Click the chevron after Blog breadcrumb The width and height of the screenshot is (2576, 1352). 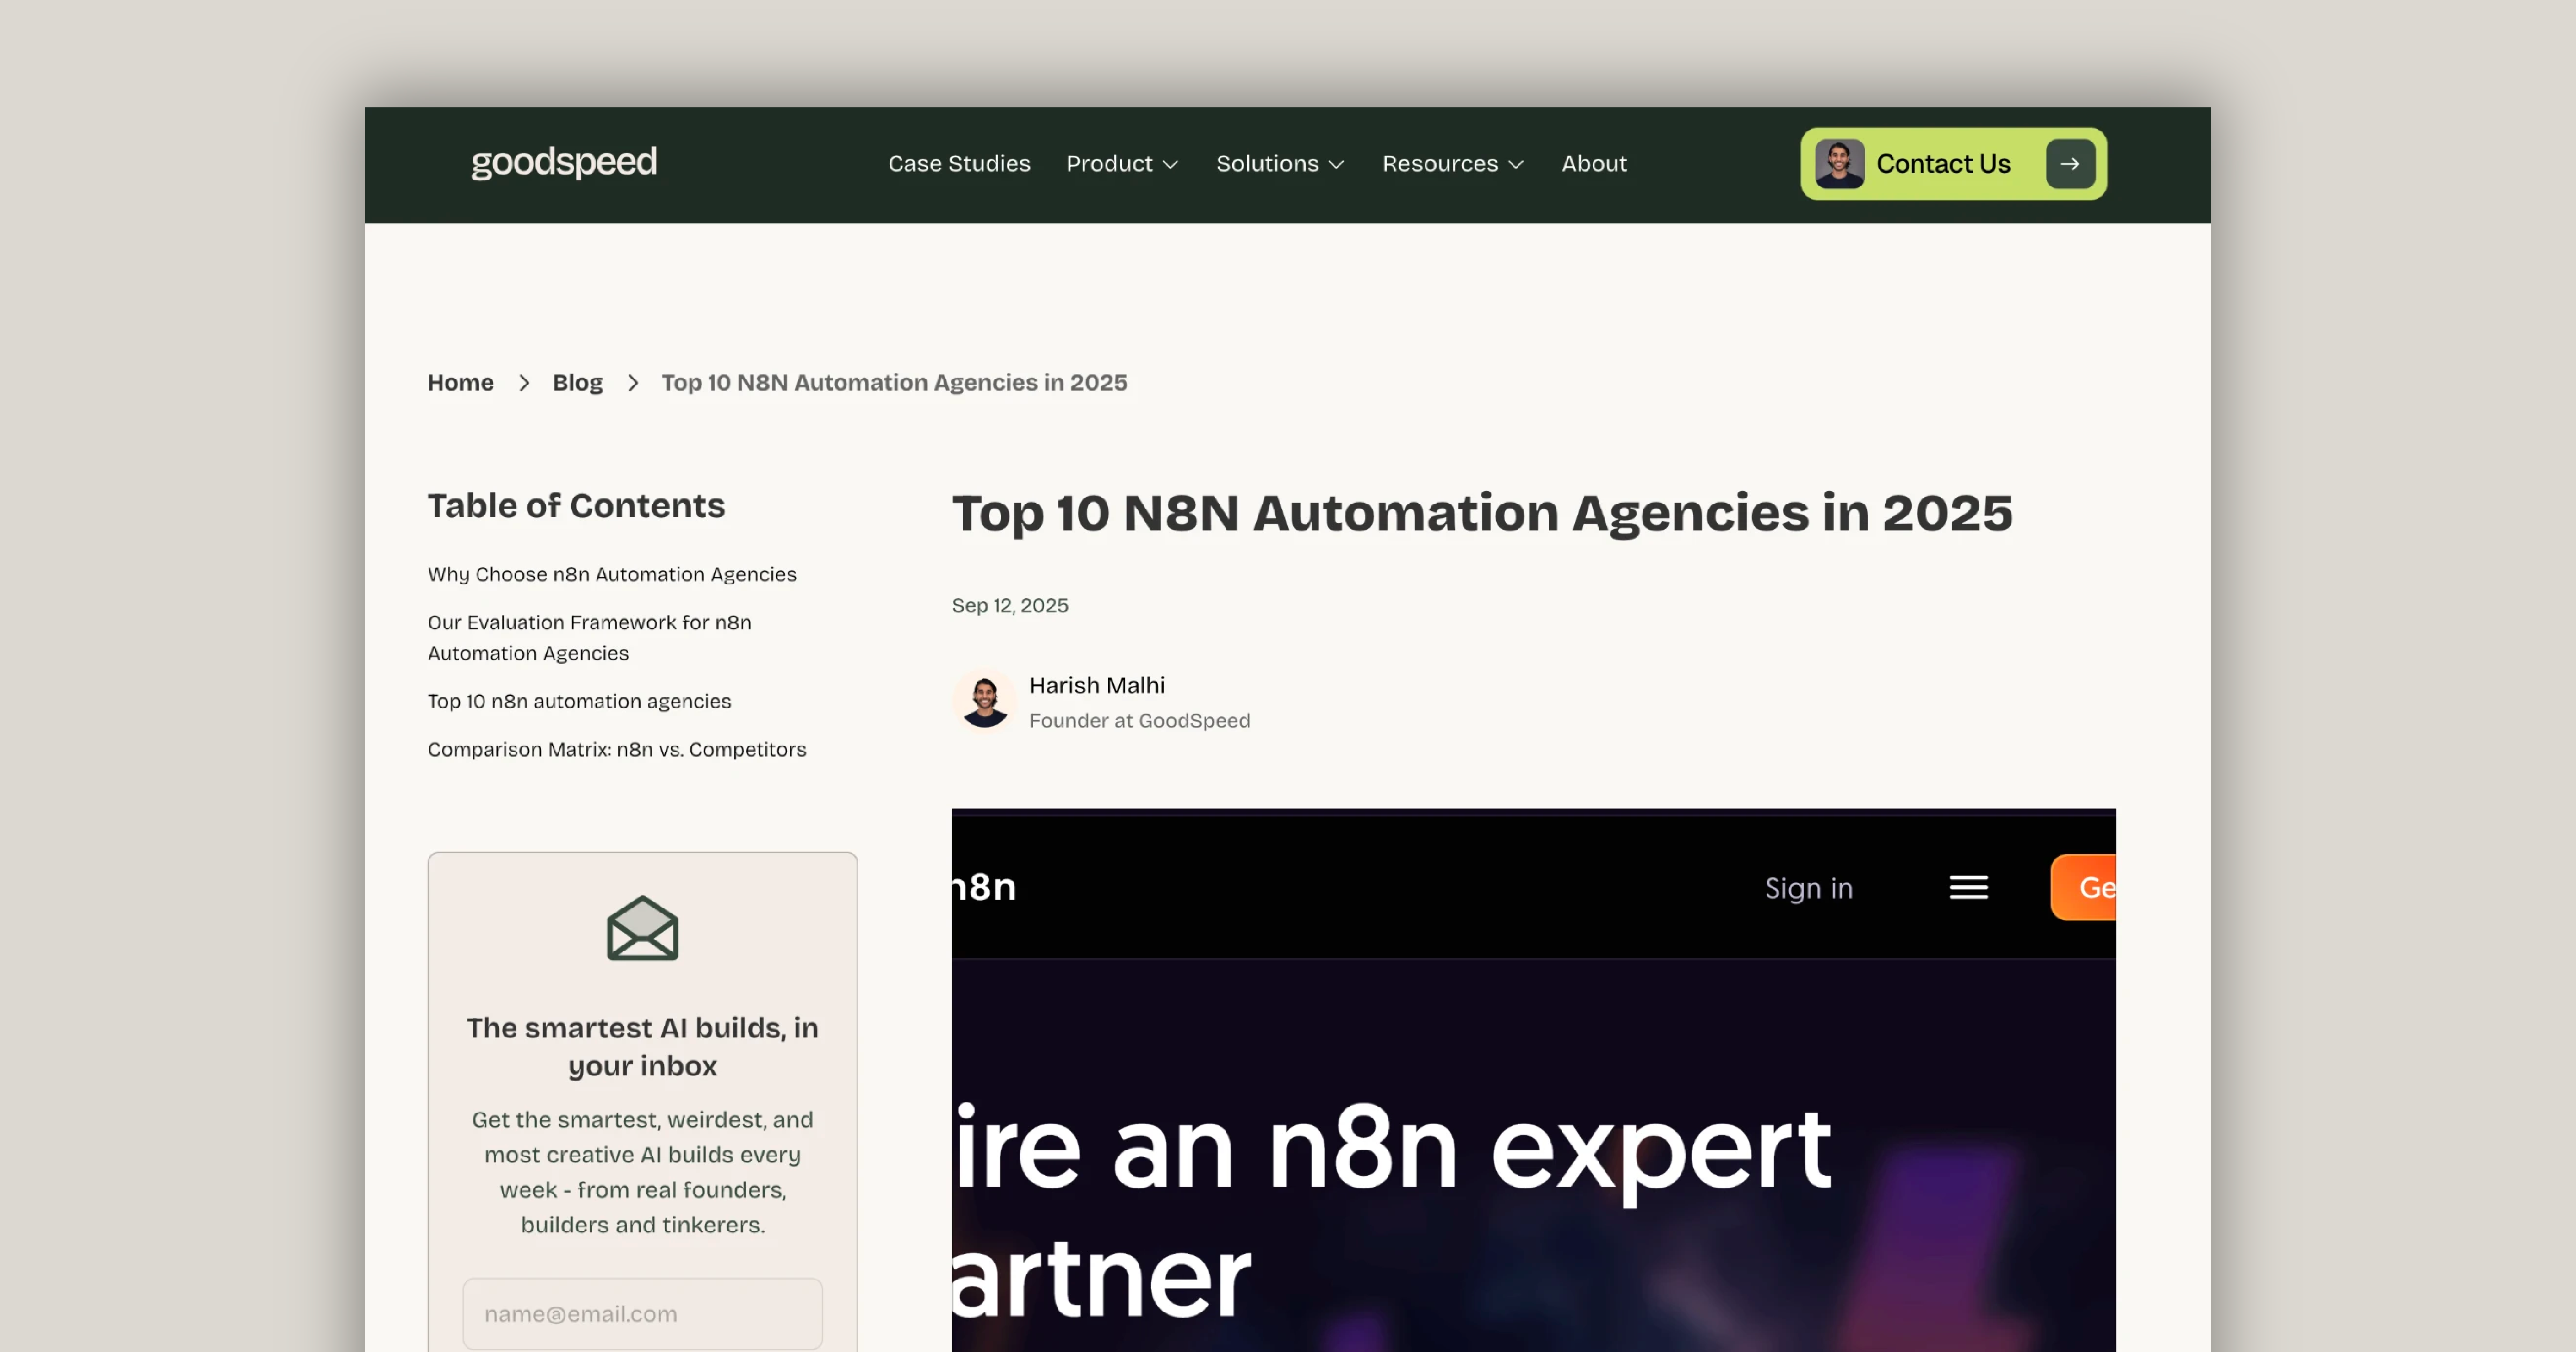(633, 383)
